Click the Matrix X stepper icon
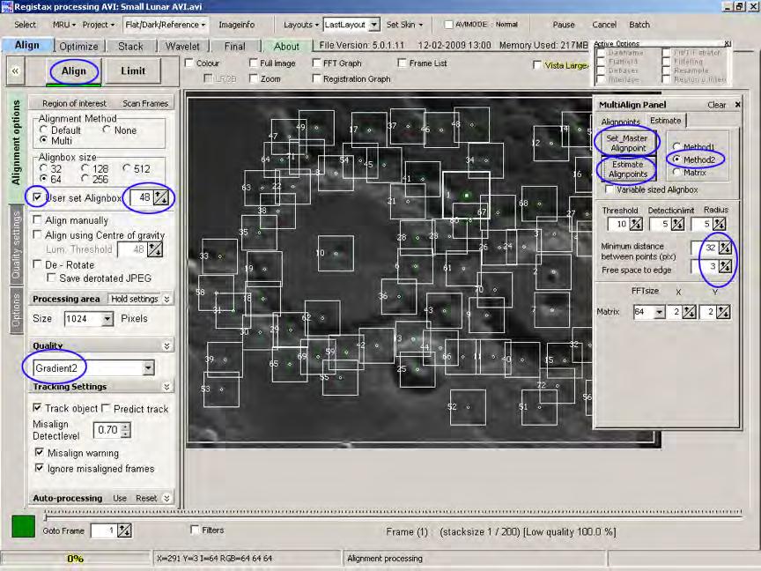Image resolution: width=761 pixels, height=571 pixels. 689,312
